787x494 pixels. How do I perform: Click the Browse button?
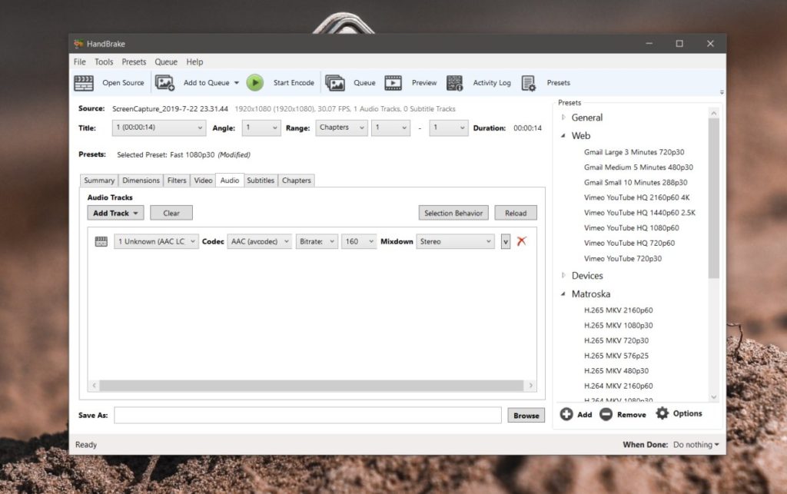(526, 414)
